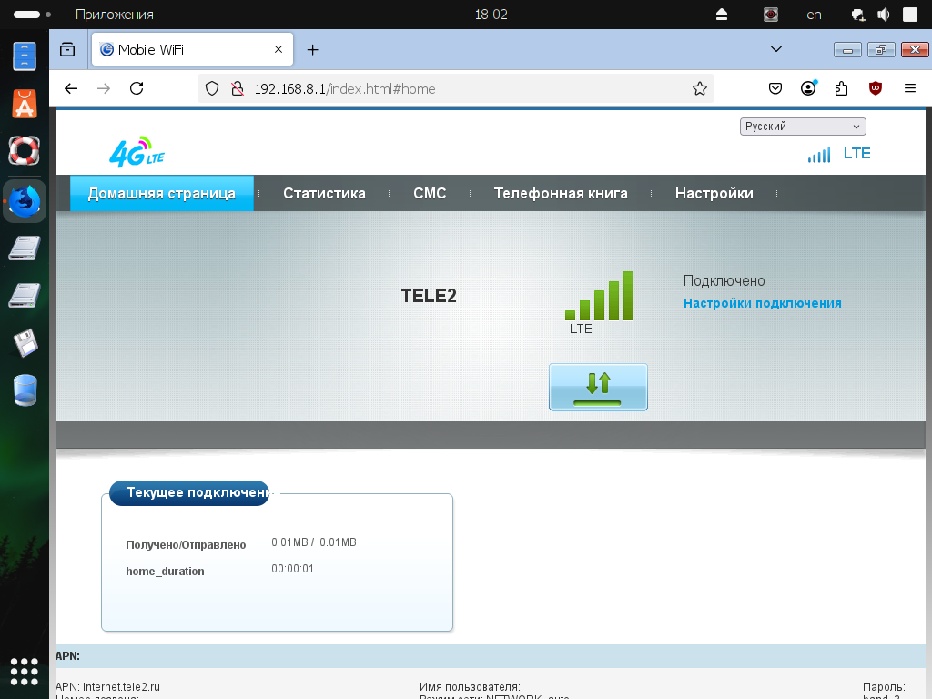This screenshot has width=932, height=699.
Task: Open the Телефонная книга tab
Action: pos(561,193)
